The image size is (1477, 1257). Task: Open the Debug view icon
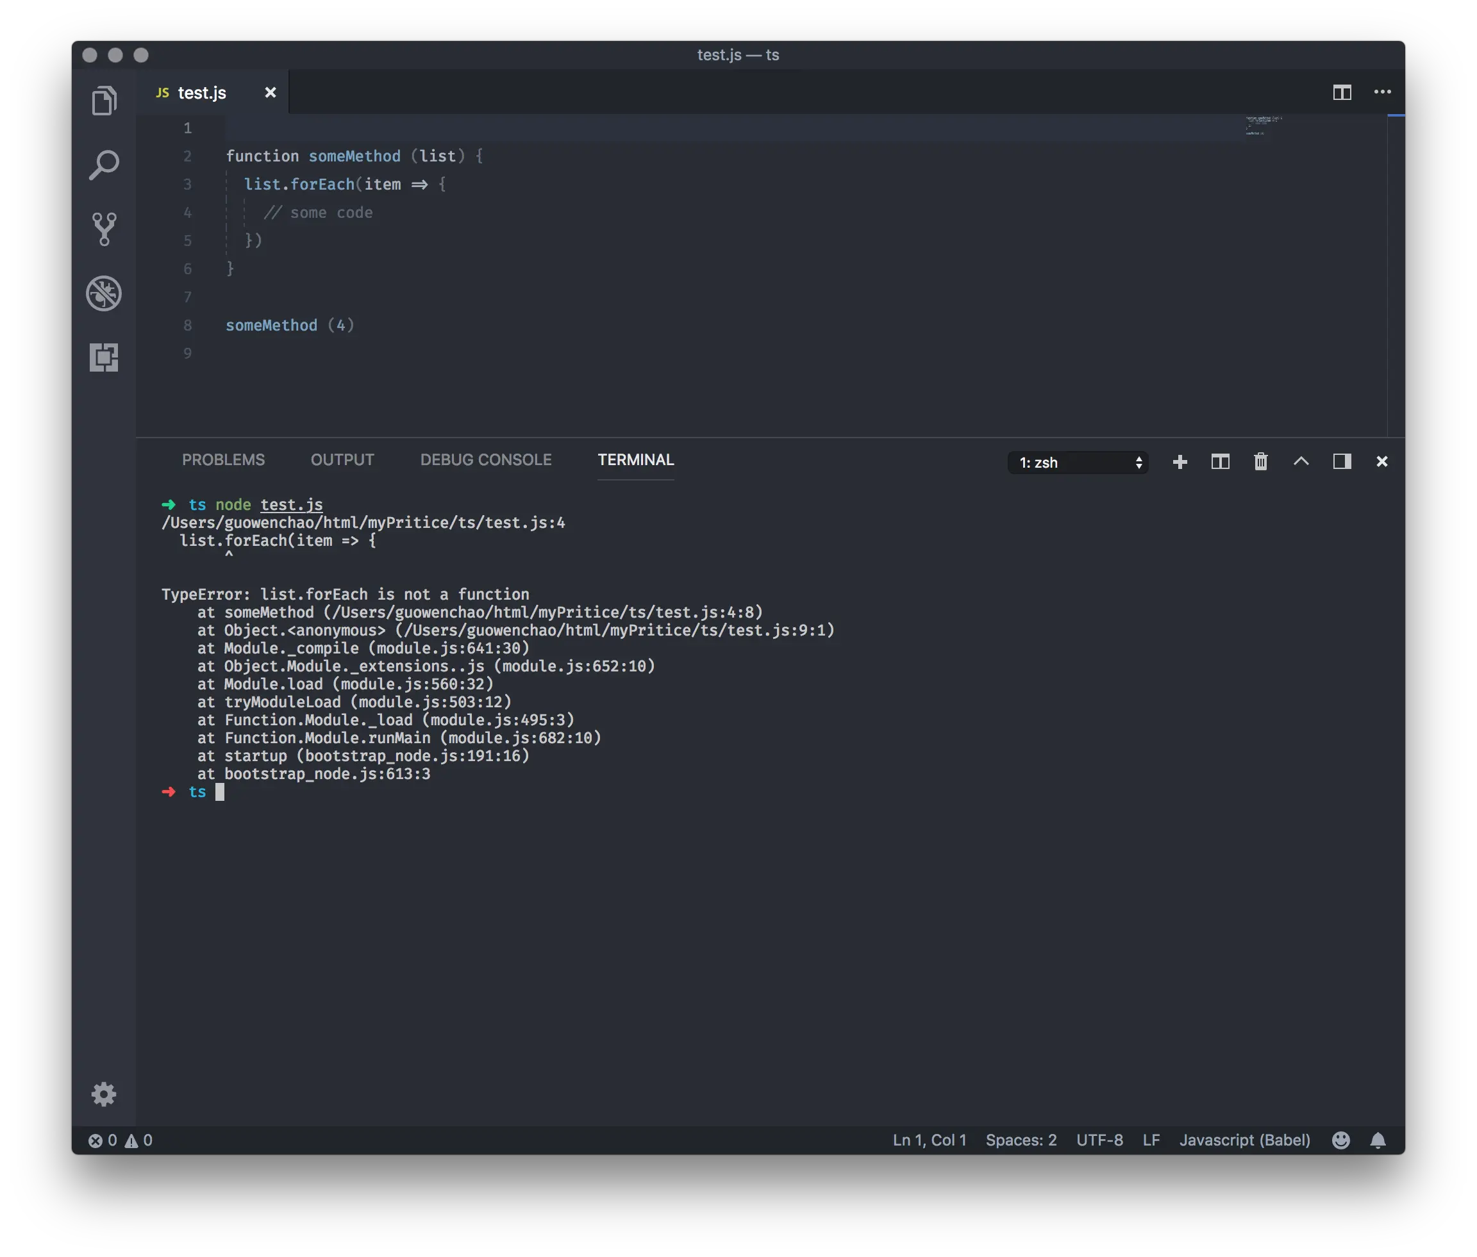(104, 293)
